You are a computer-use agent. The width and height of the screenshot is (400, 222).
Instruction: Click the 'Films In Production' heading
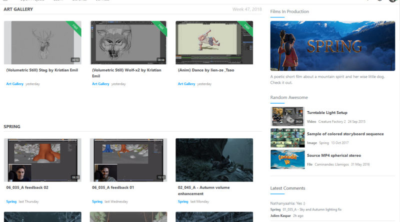tap(289, 11)
